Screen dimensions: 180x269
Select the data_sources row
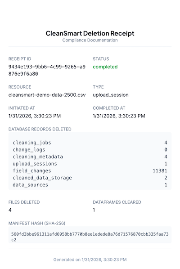coord(90,185)
